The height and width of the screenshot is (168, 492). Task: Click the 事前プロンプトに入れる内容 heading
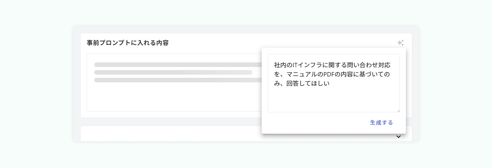(128, 43)
